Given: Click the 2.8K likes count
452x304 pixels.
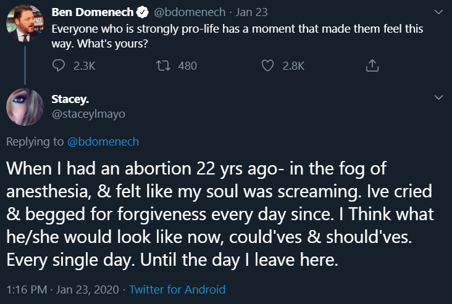Looking at the screenshot, I should [x=293, y=65].
